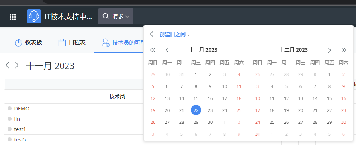Choose December 20 in the calendar
Screen dimensions: 356x145
pos(301,110)
